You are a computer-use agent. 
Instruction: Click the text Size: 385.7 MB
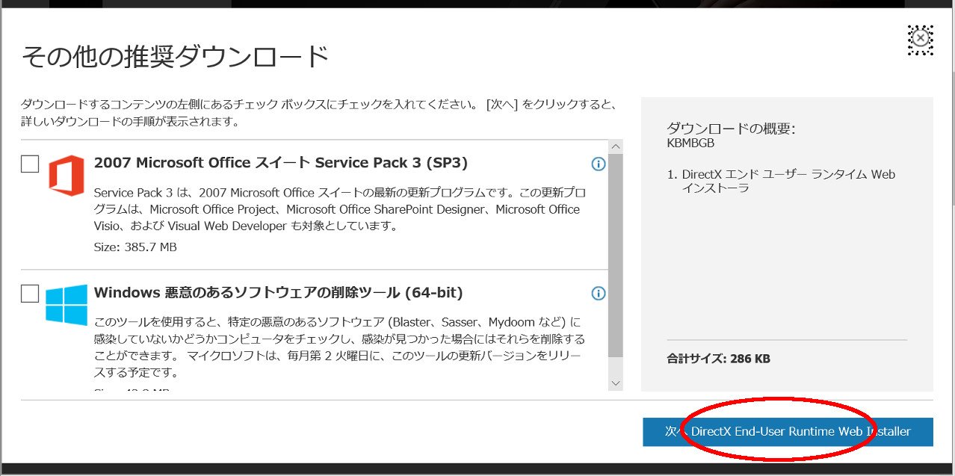click(135, 247)
